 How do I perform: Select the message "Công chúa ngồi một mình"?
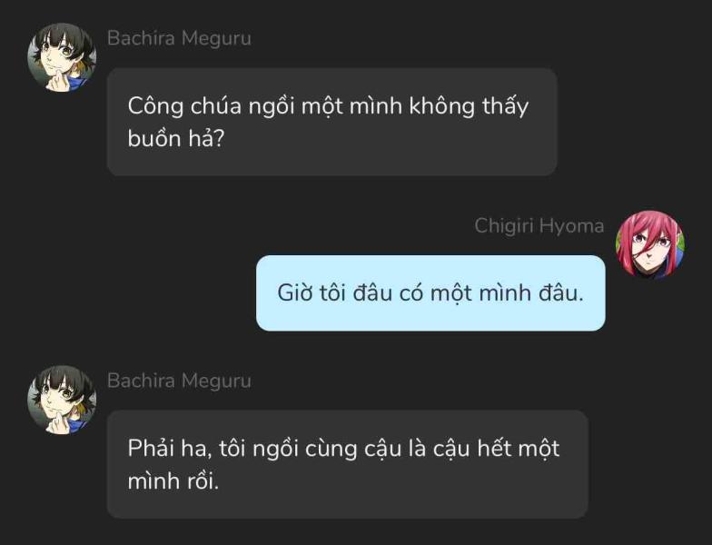tap(332, 122)
